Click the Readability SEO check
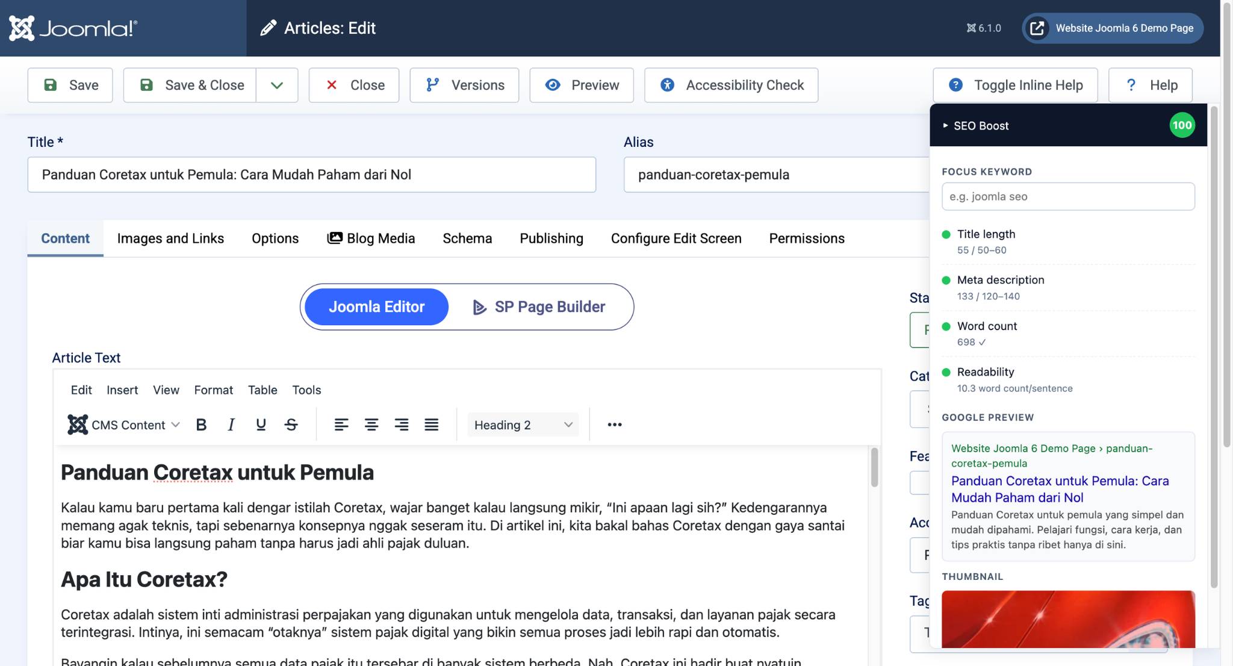The height and width of the screenshot is (666, 1233). click(x=1068, y=380)
